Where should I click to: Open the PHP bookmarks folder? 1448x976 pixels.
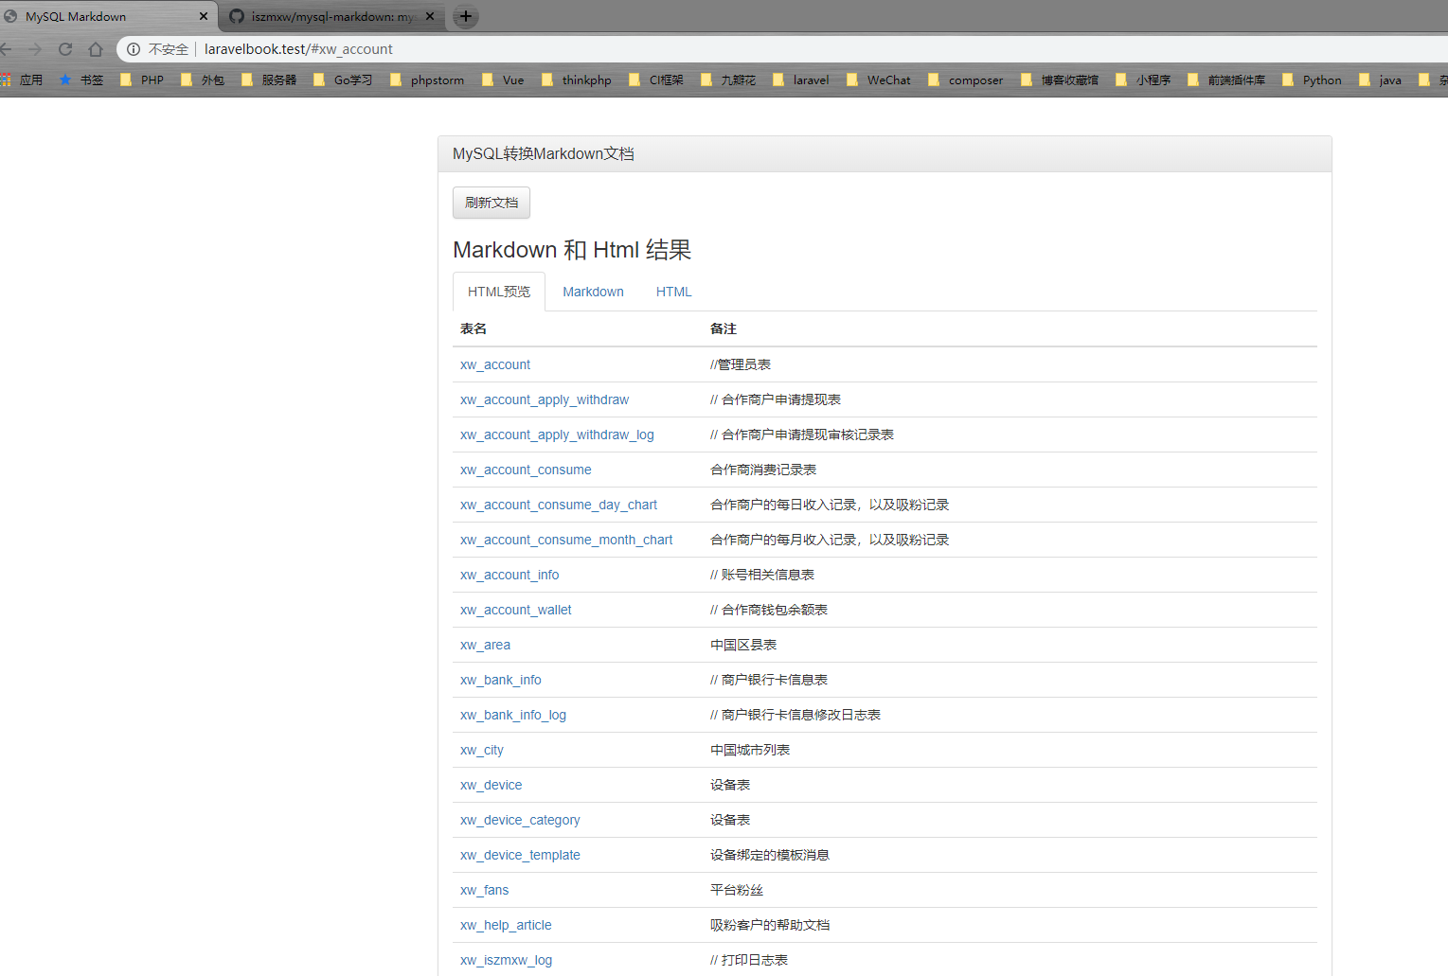pyautogui.click(x=142, y=80)
